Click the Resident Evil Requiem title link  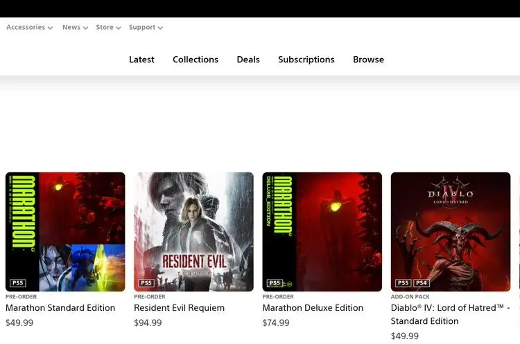point(179,308)
